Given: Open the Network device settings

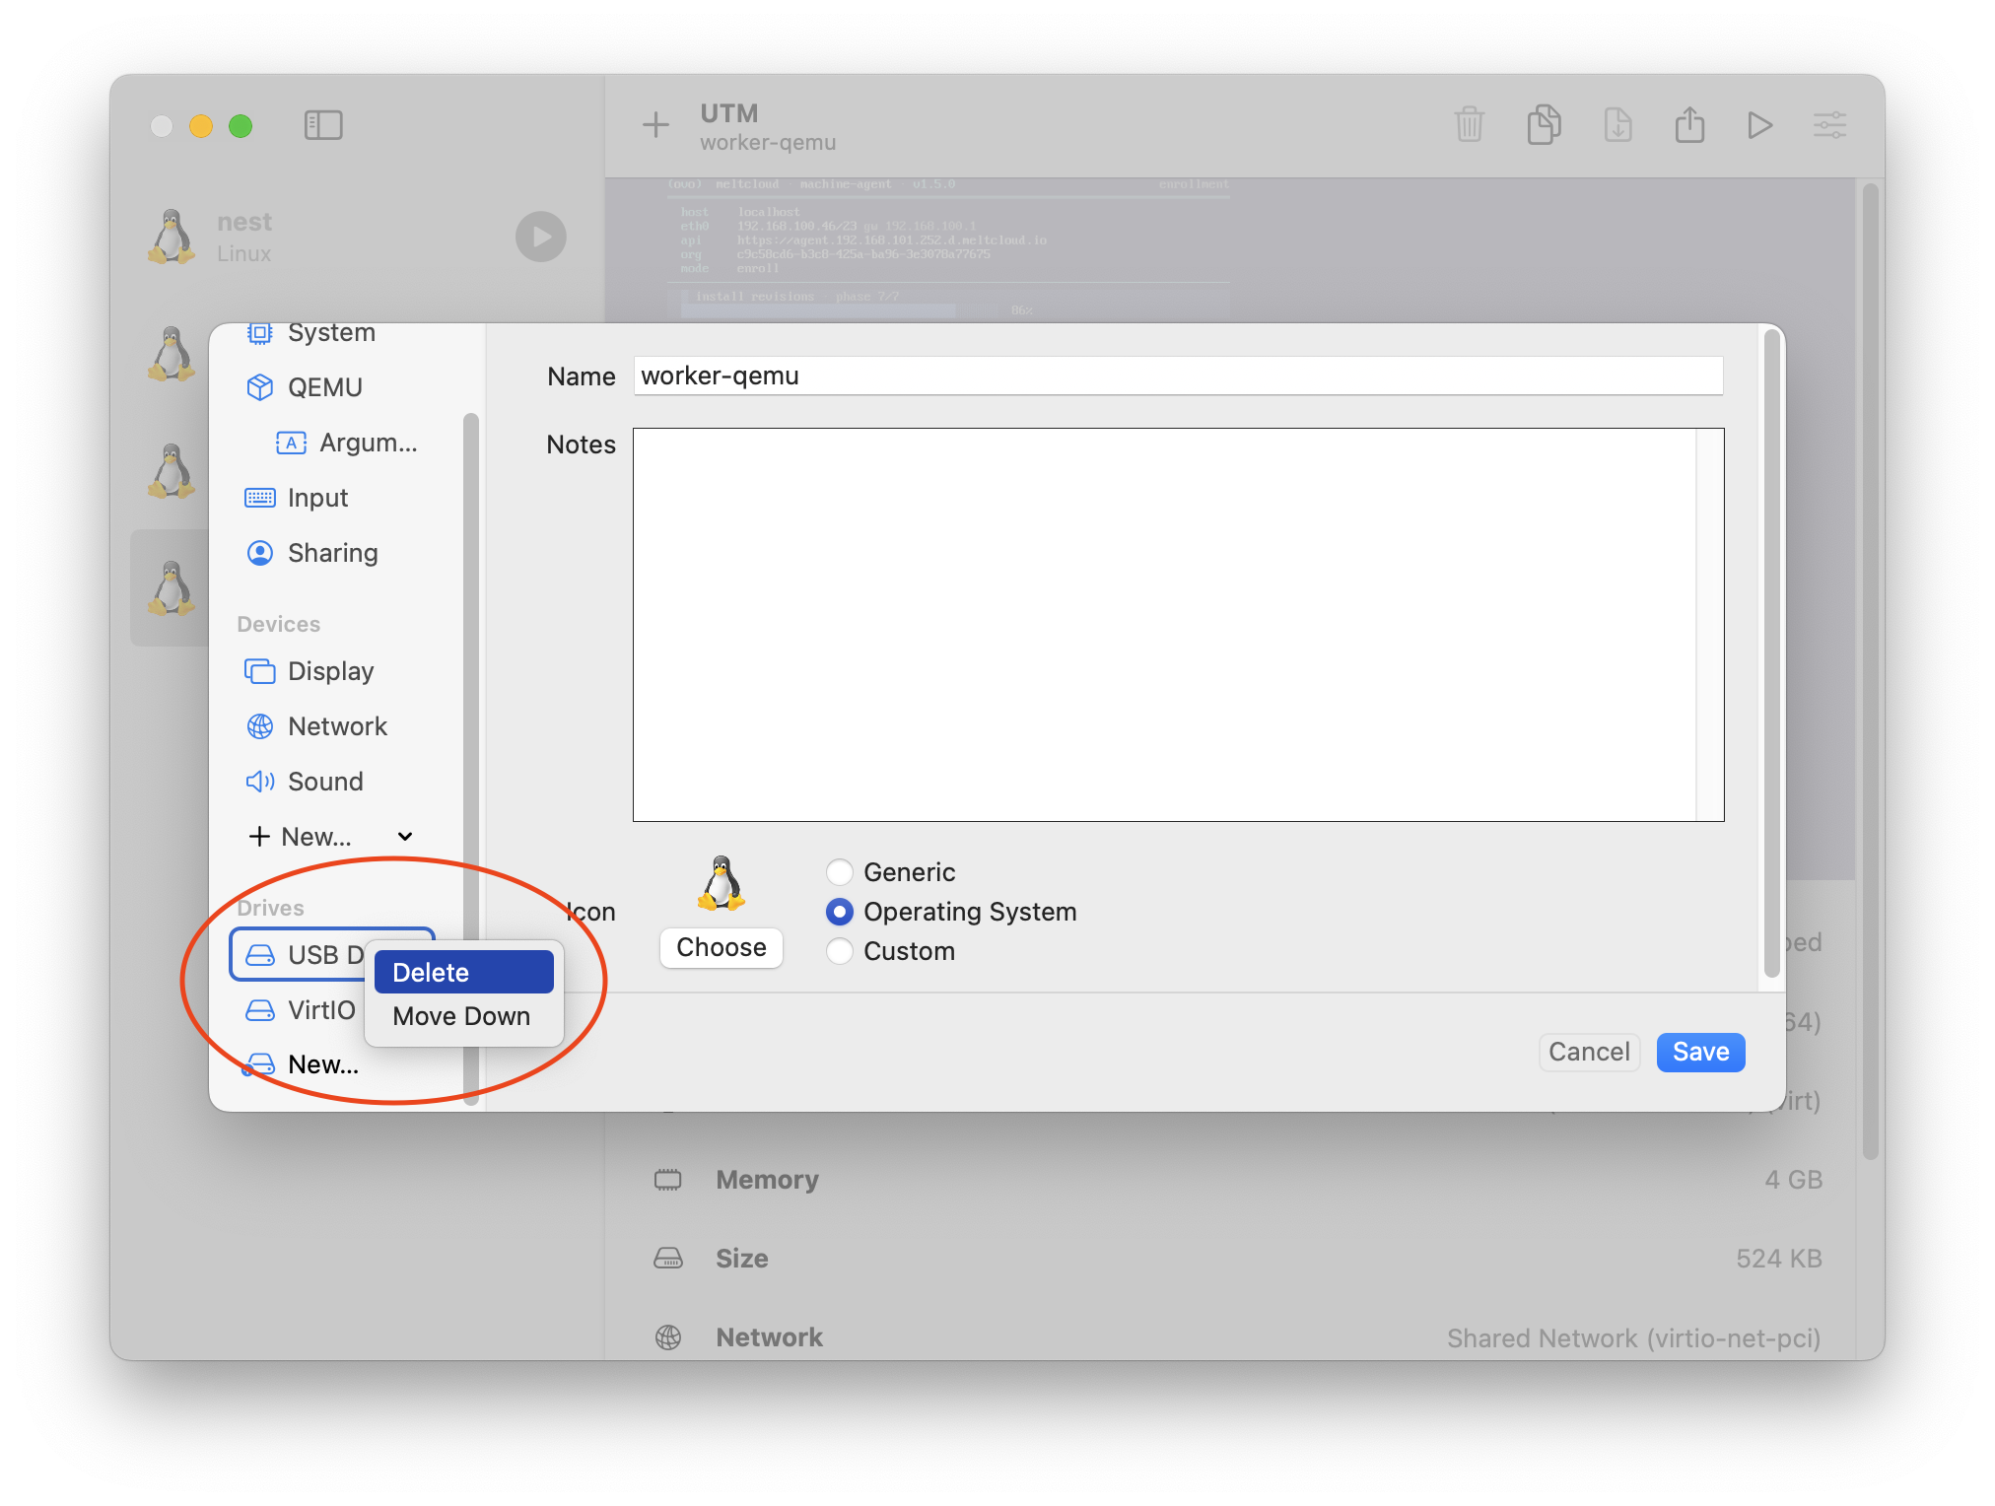Looking at the screenshot, I should [337, 726].
